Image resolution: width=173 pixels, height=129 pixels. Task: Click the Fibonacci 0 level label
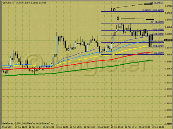(159, 53)
